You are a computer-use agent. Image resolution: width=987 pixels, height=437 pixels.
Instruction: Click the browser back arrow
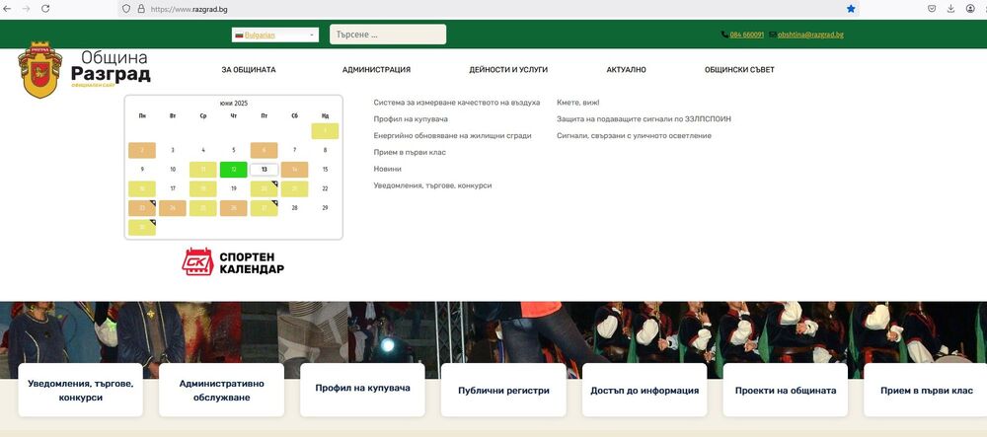[8, 8]
